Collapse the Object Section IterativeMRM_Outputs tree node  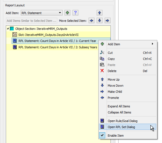pos(8,29)
